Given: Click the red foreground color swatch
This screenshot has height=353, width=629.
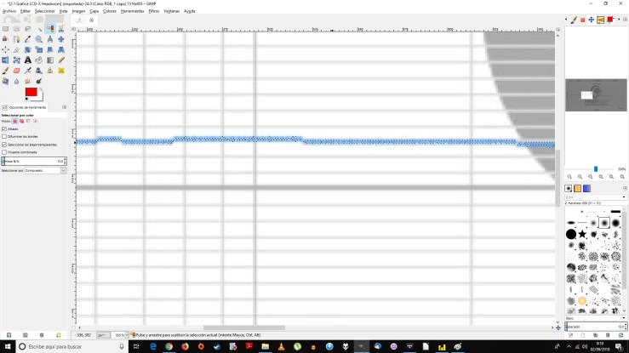Looking at the screenshot, I should 31,92.
